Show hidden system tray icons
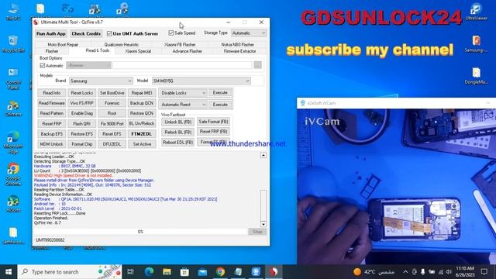496x279 pixels. click(405, 272)
